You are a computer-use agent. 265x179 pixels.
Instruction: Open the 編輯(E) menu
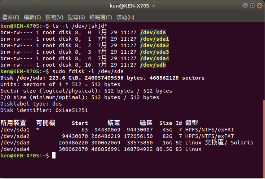(32, 17)
